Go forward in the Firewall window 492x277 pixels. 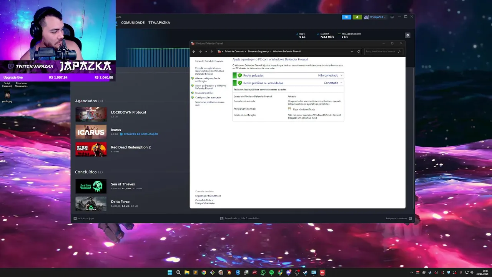(200, 52)
